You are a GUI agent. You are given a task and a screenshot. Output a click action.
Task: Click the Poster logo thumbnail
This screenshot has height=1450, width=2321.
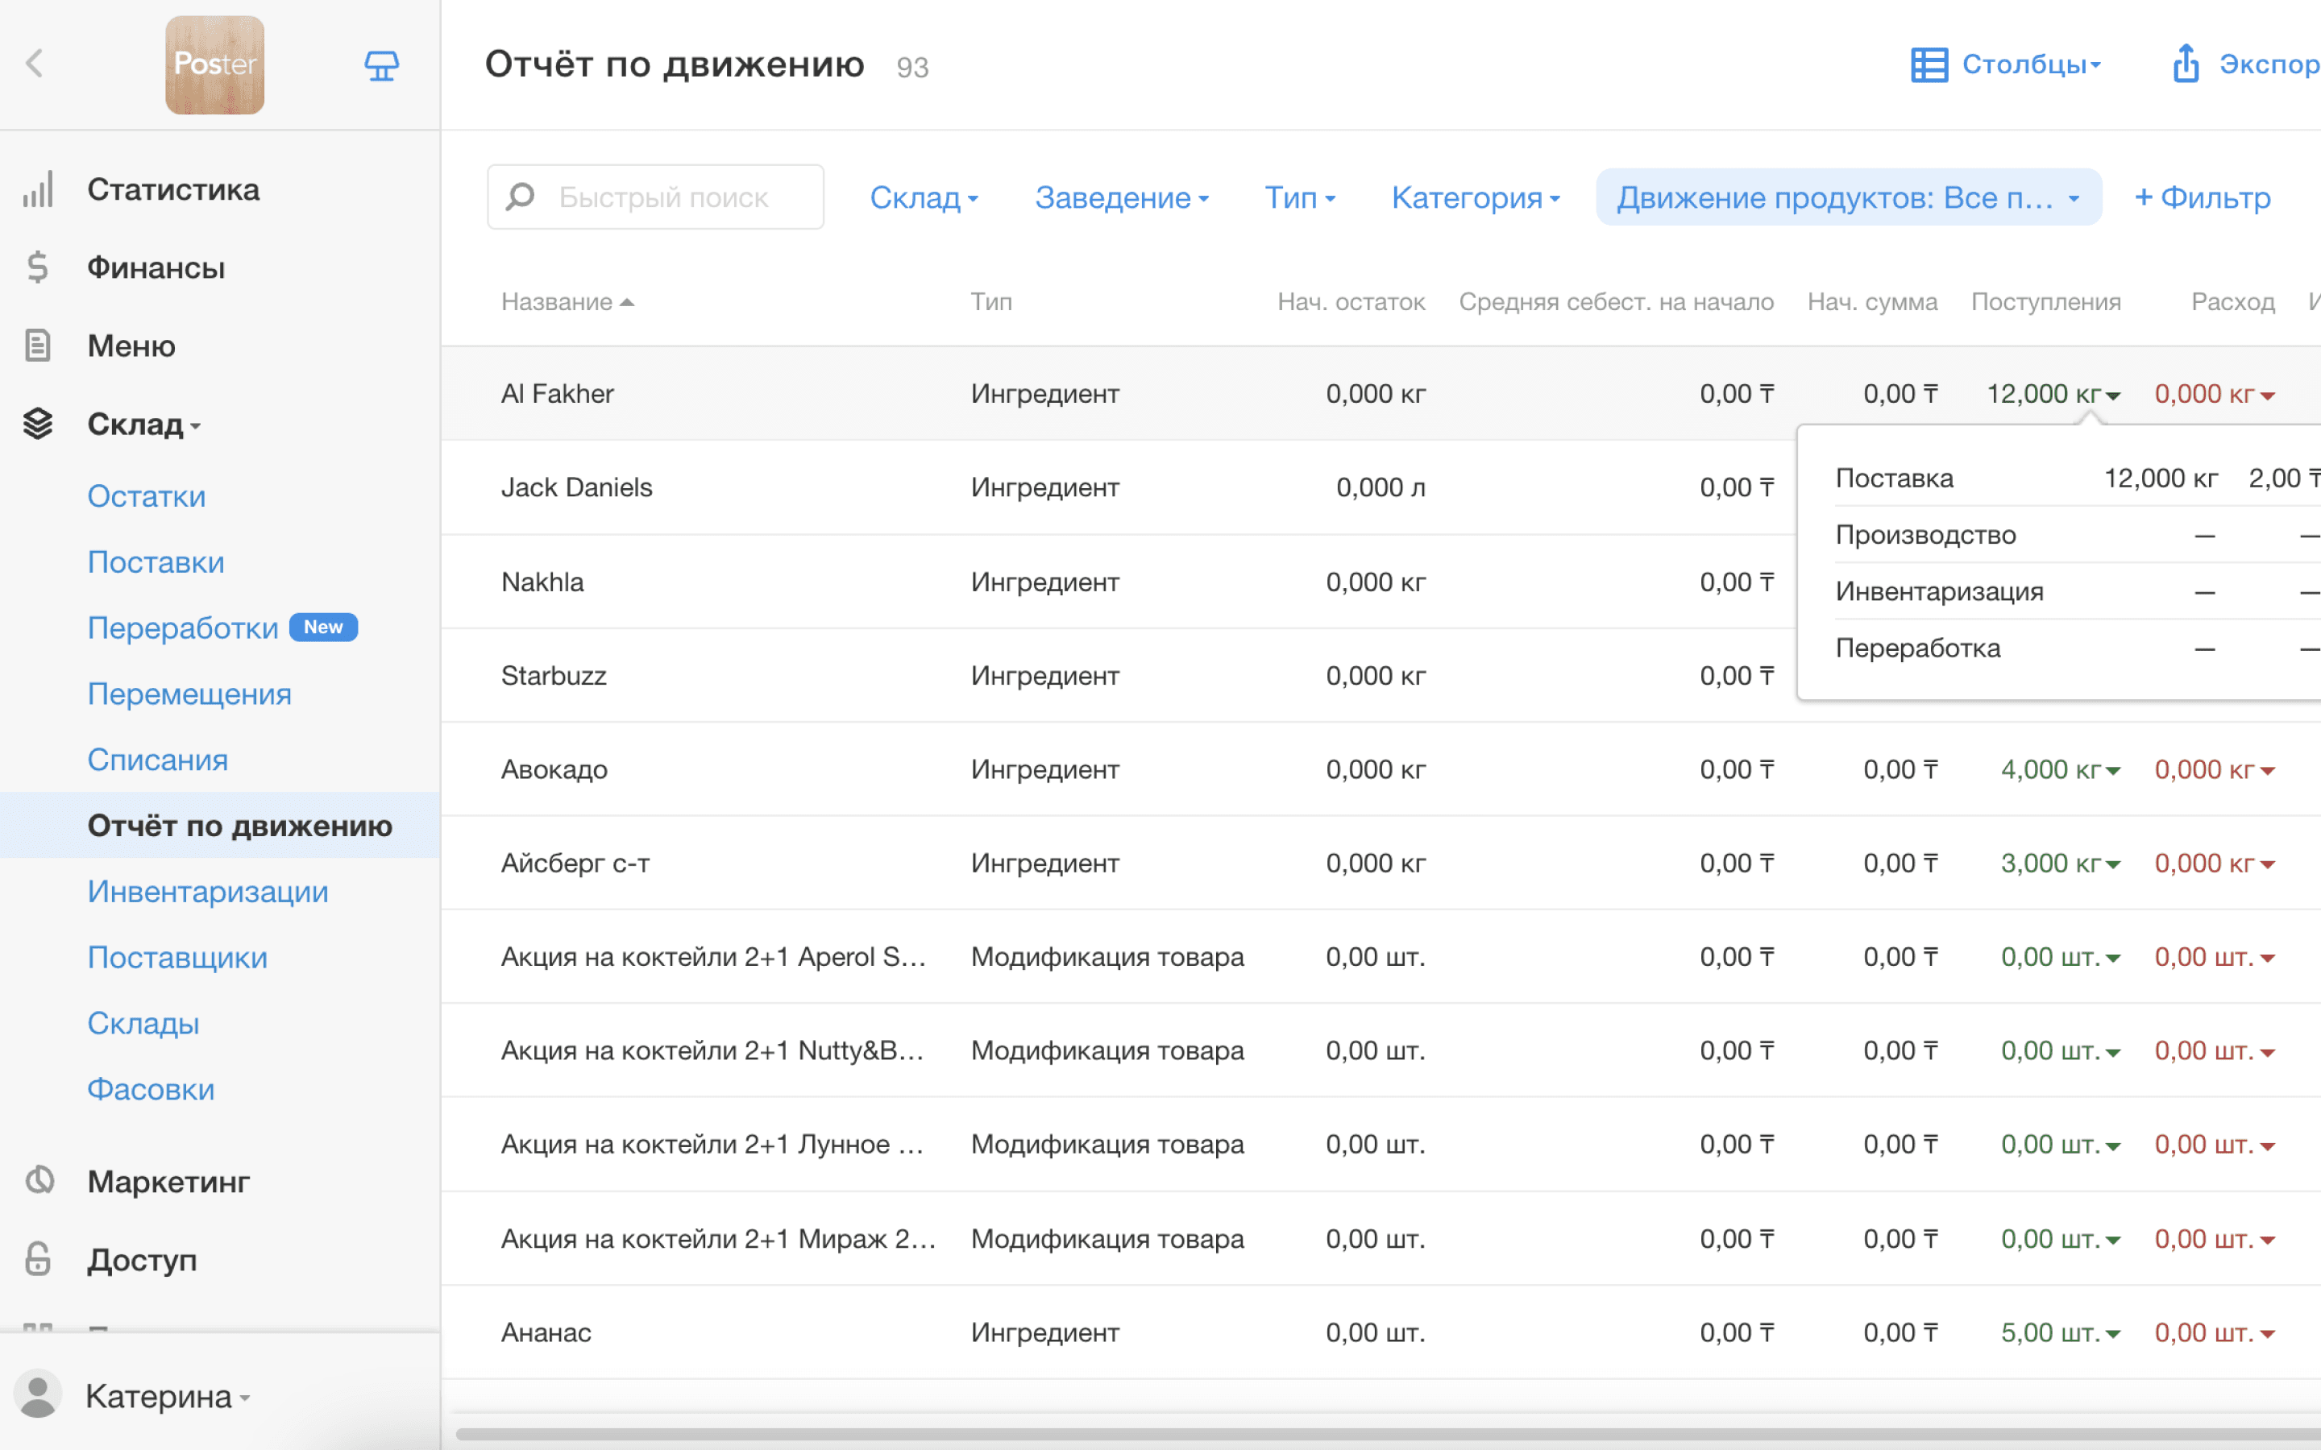(215, 65)
